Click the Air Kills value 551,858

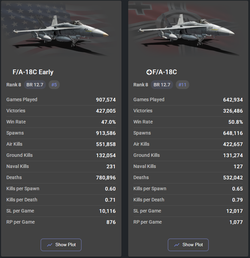[x=103, y=144]
